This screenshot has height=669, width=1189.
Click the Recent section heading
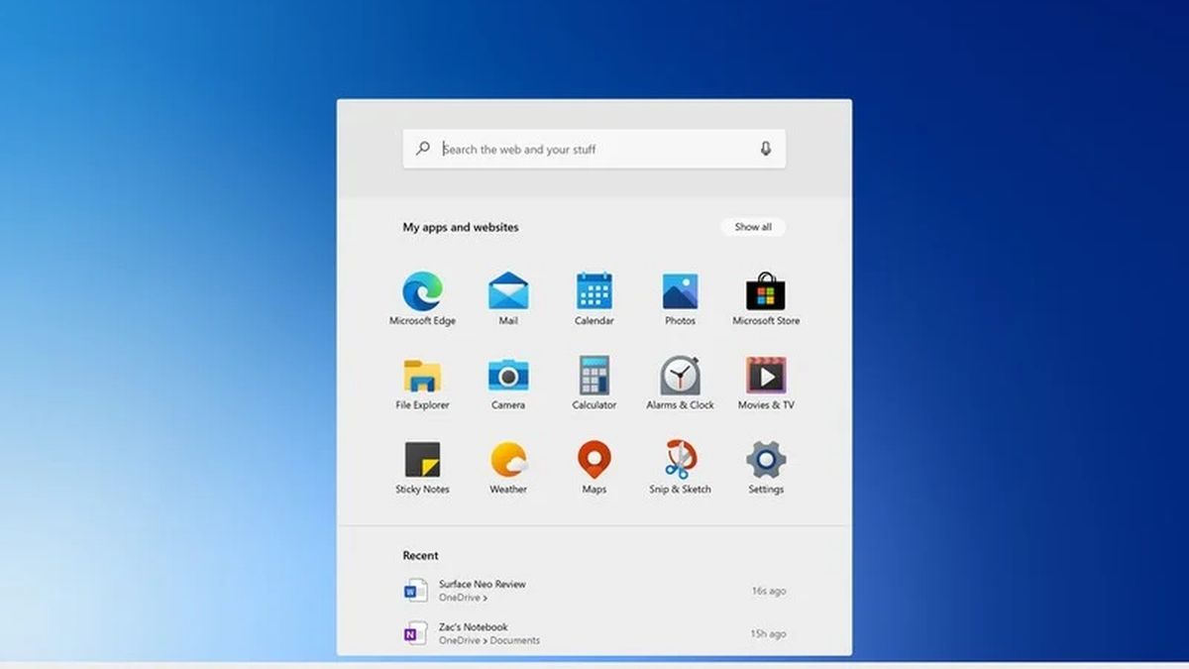tap(420, 555)
